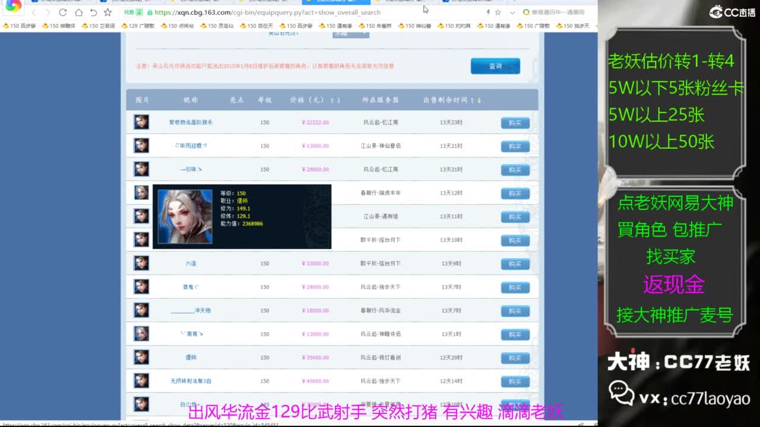Open the 酒鬼 character listing link

click(x=191, y=286)
